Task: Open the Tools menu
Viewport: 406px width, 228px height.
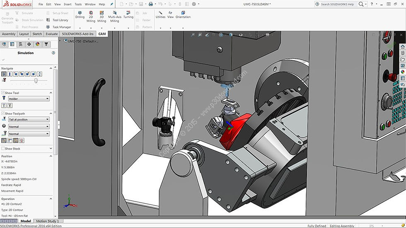Action: tap(78, 4)
